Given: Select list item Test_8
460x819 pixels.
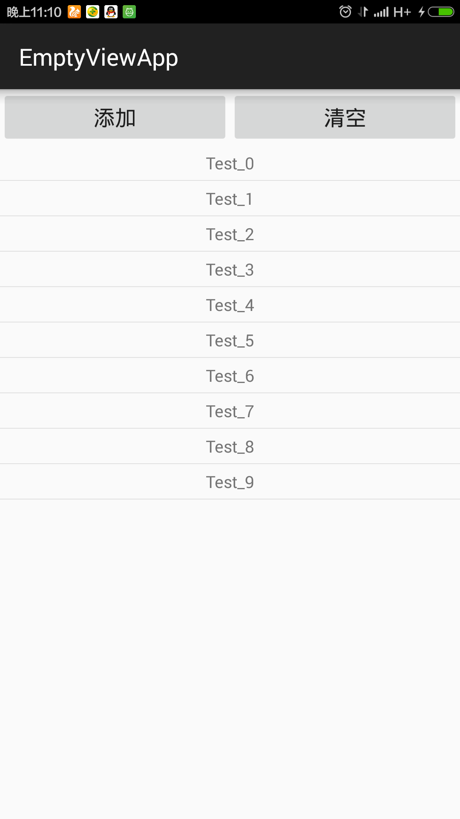Looking at the screenshot, I should 230,447.
